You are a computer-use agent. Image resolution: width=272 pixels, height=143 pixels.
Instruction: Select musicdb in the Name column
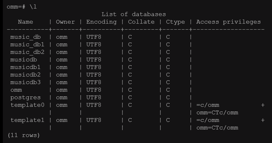tap(24, 60)
